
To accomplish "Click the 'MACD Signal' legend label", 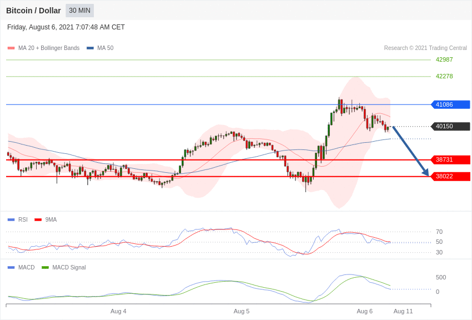I will click(69, 267).
